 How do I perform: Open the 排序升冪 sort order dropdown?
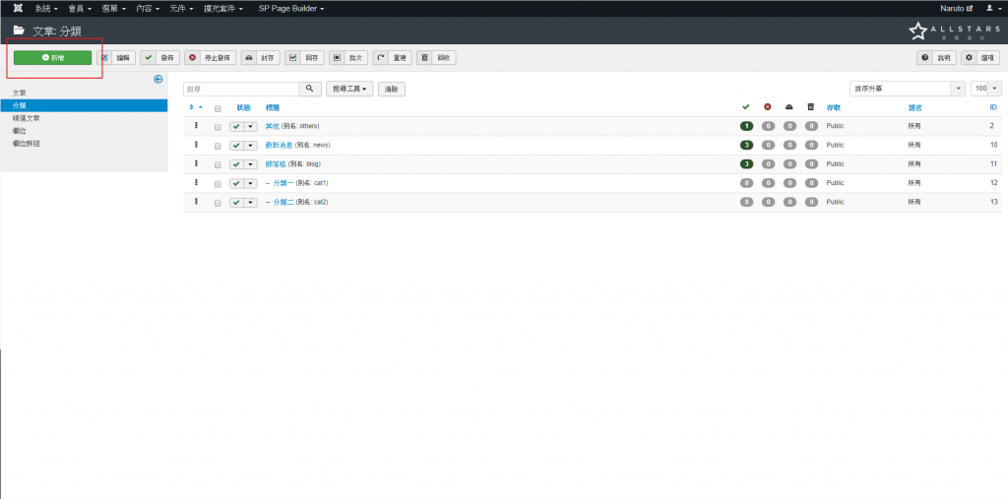click(x=907, y=89)
